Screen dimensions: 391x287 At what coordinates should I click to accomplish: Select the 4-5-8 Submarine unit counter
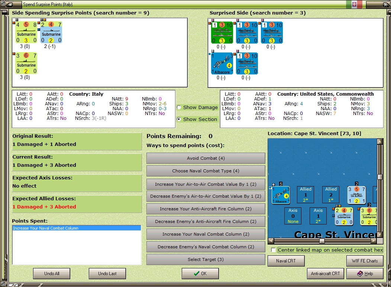point(26,32)
